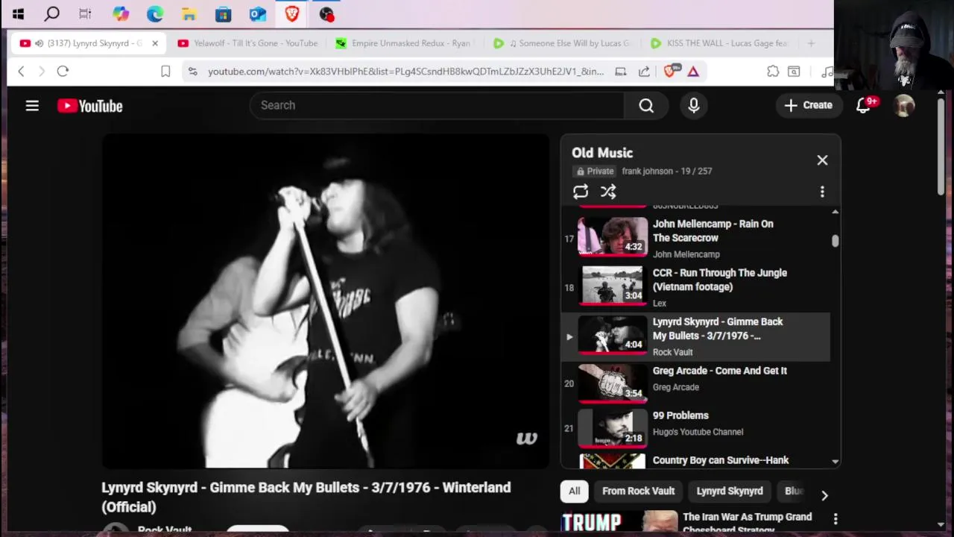Play Country Boy can Survive item
Viewport: 954px width, 537px height.
(x=695, y=460)
